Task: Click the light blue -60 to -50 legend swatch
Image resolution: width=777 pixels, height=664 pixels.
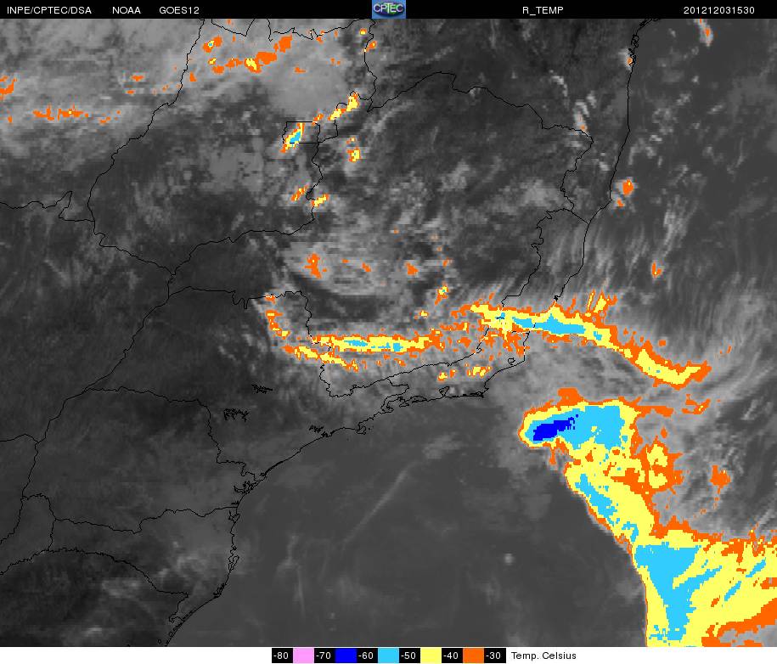Action: point(389,656)
